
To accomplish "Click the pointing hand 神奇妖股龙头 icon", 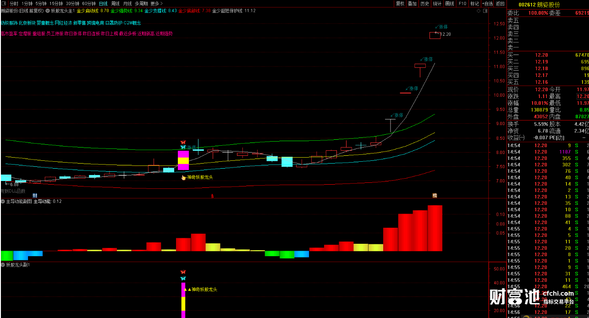I will [x=184, y=177].
